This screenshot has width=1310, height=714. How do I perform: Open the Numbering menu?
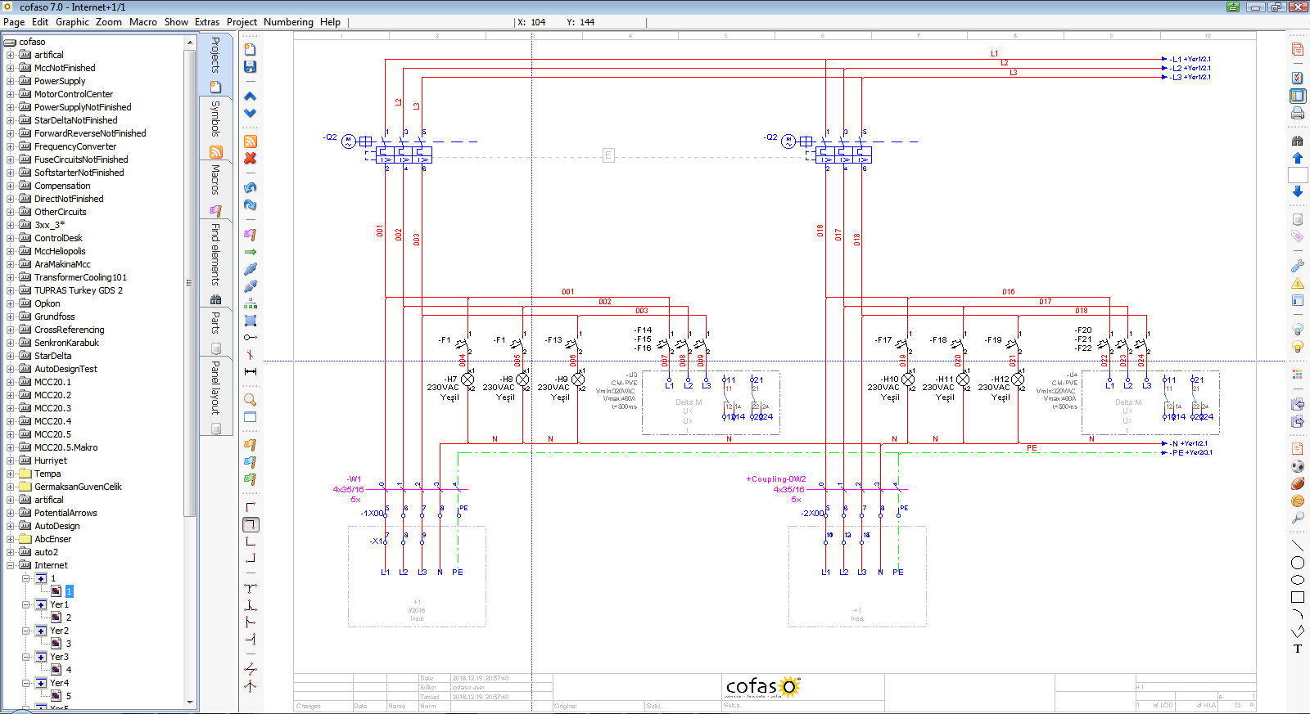click(x=288, y=22)
